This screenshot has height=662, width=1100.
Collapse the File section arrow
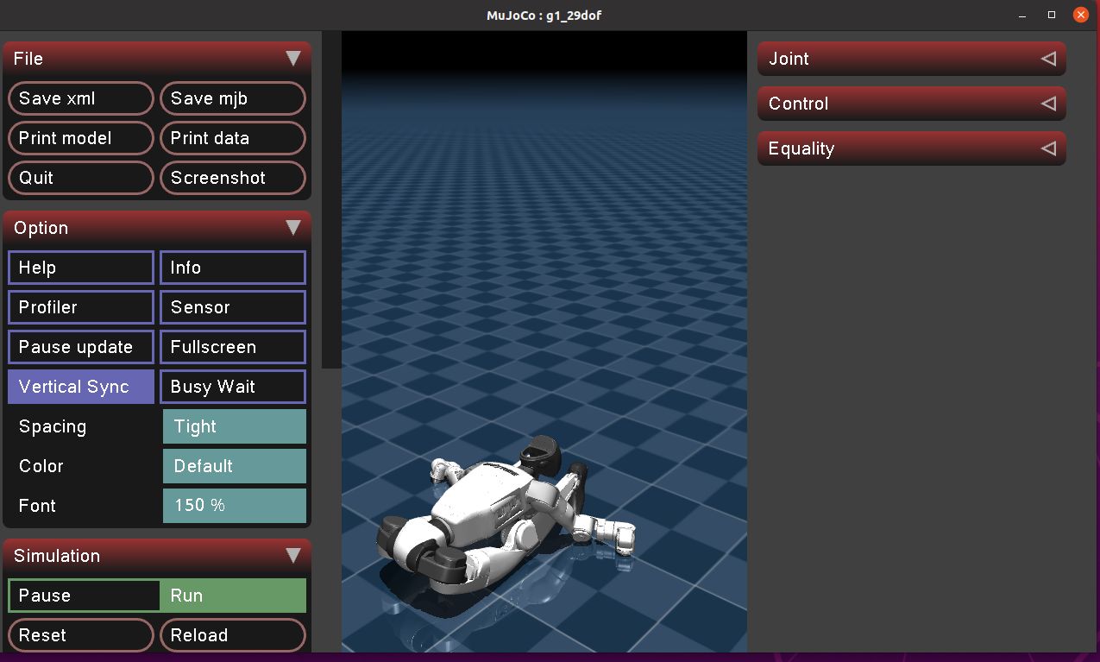(293, 59)
